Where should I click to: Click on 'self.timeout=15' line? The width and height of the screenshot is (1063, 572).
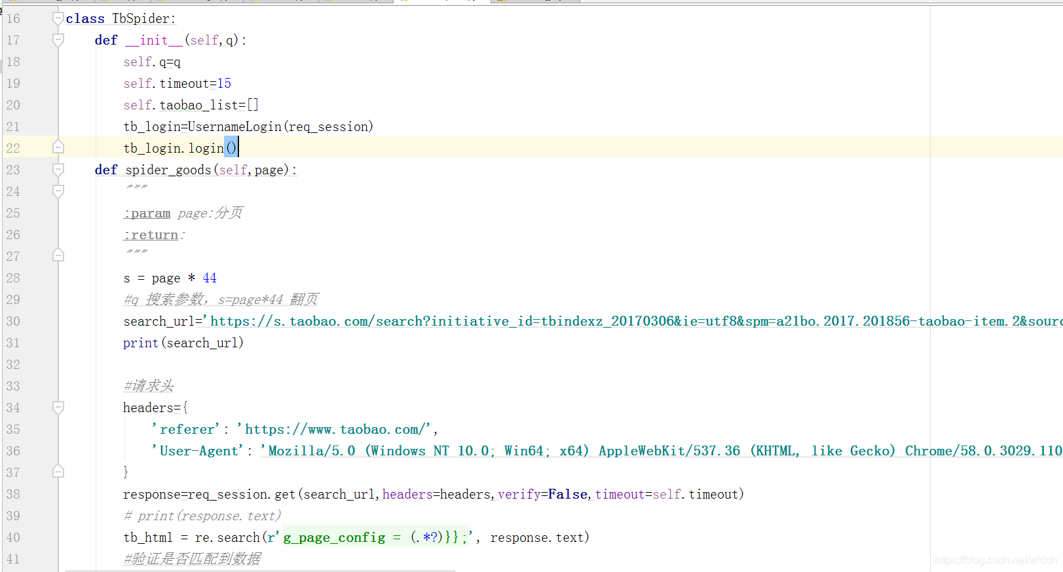pyautogui.click(x=177, y=83)
